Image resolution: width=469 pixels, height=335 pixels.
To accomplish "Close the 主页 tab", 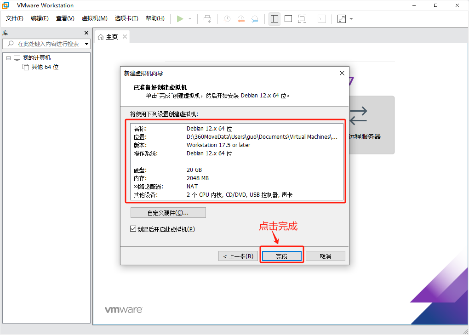I will 125,36.
